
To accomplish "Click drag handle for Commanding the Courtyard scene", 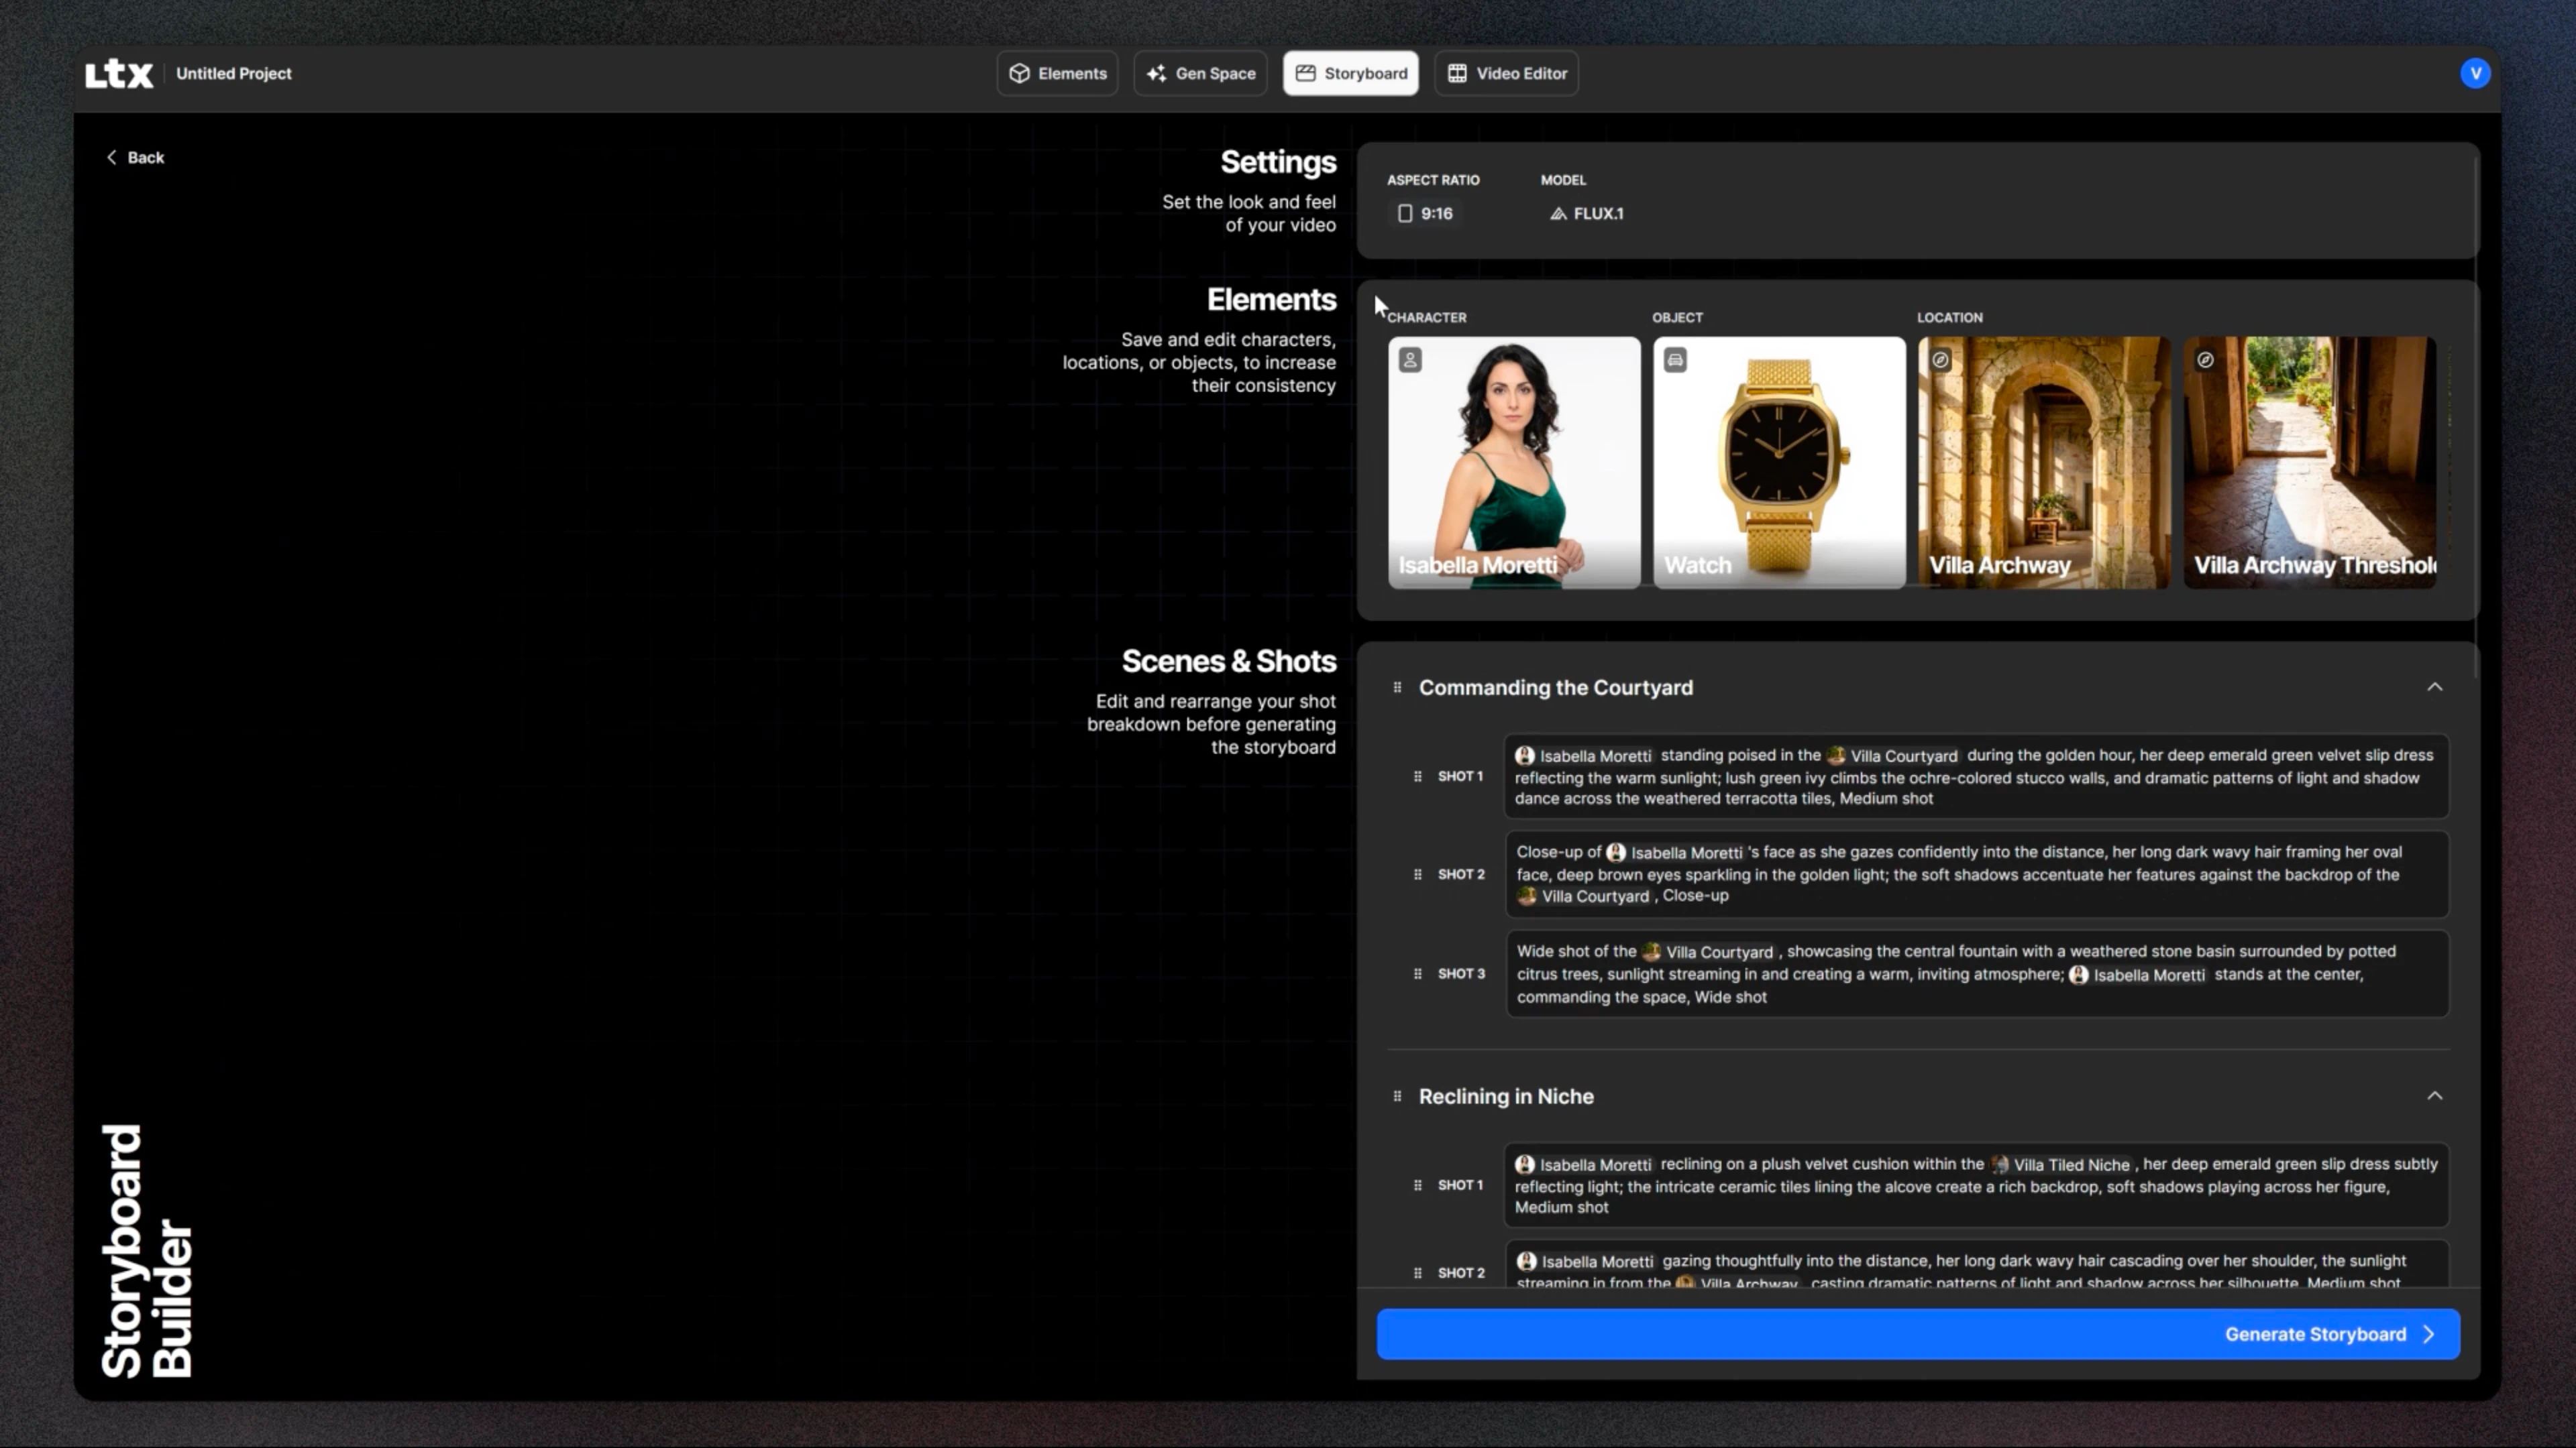I will (x=1397, y=688).
